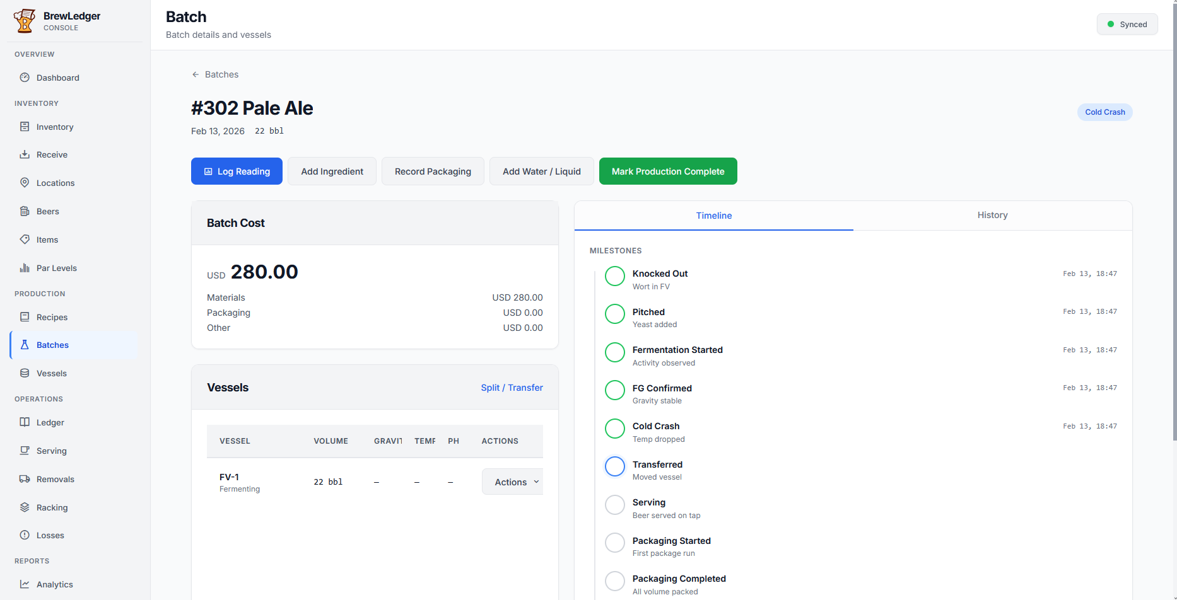Select the Timeline tab
The width and height of the screenshot is (1177, 600).
click(713, 215)
